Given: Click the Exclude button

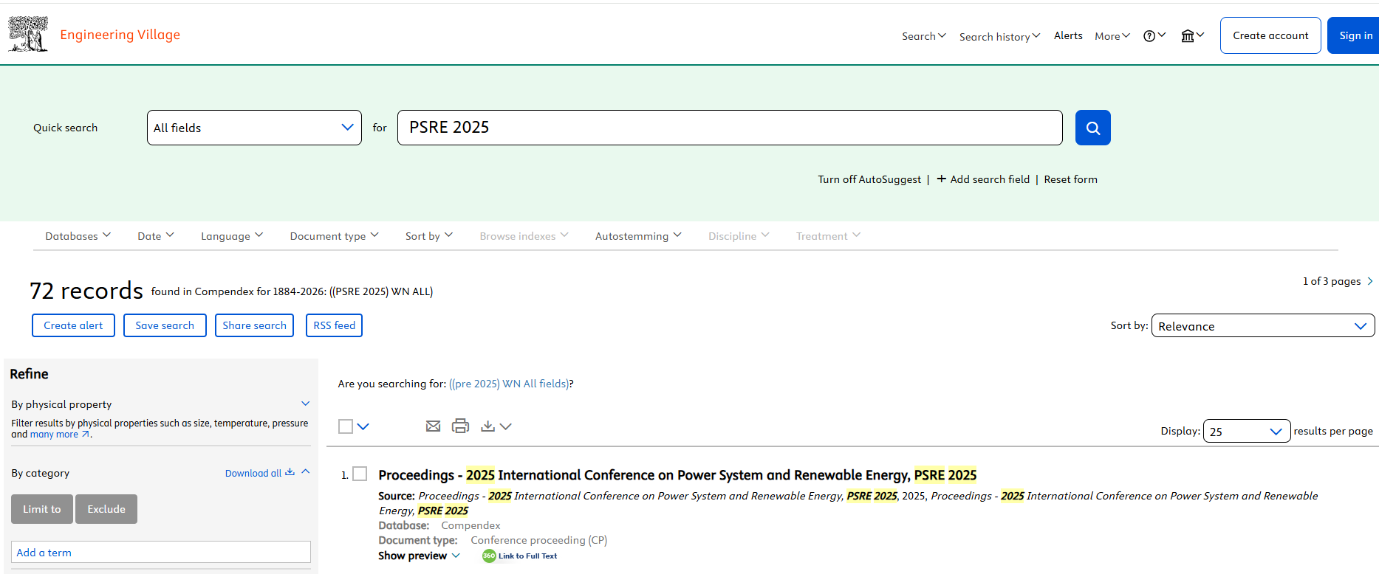Looking at the screenshot, I should point(106,509).
